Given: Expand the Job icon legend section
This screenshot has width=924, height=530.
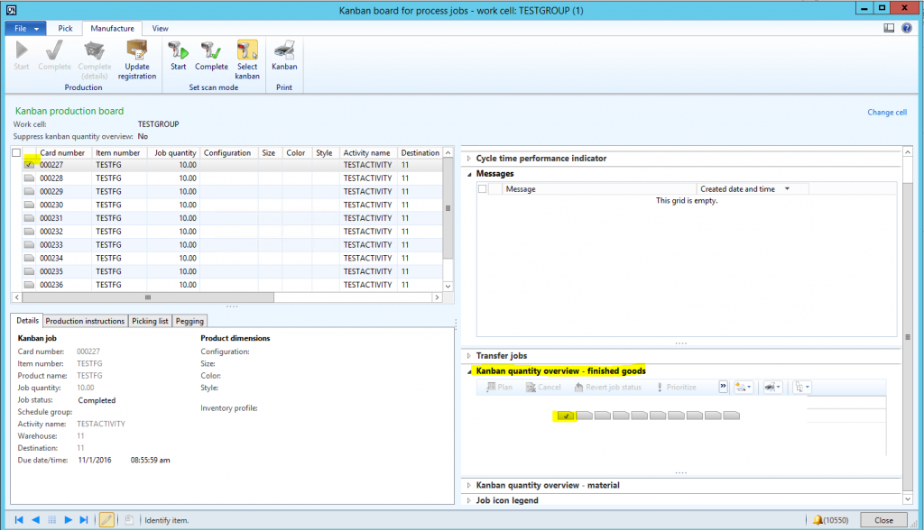Looking at the screenshot, I should [x=506, y=500].
